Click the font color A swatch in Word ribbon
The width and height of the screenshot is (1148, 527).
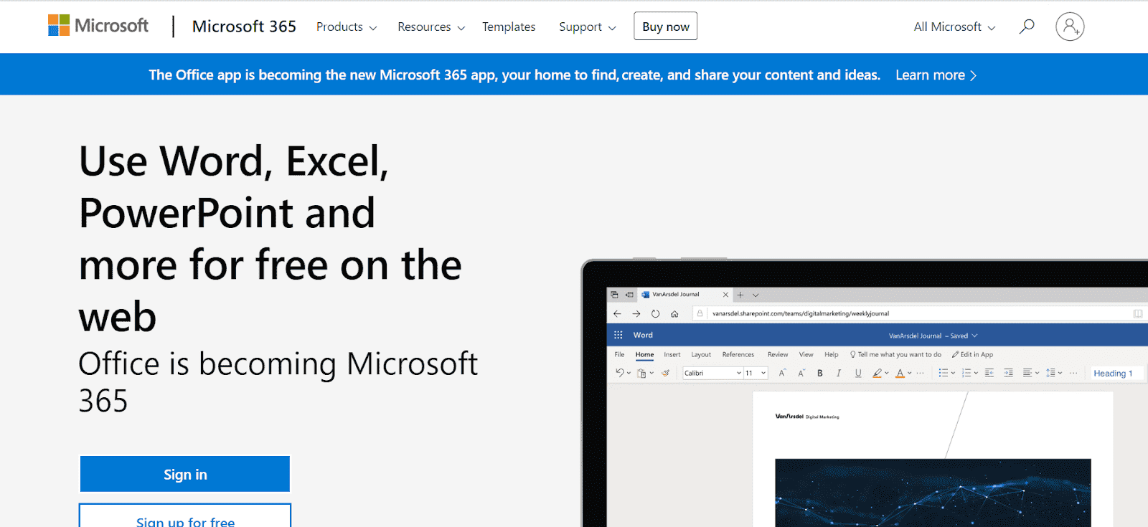tap(900, 373)
